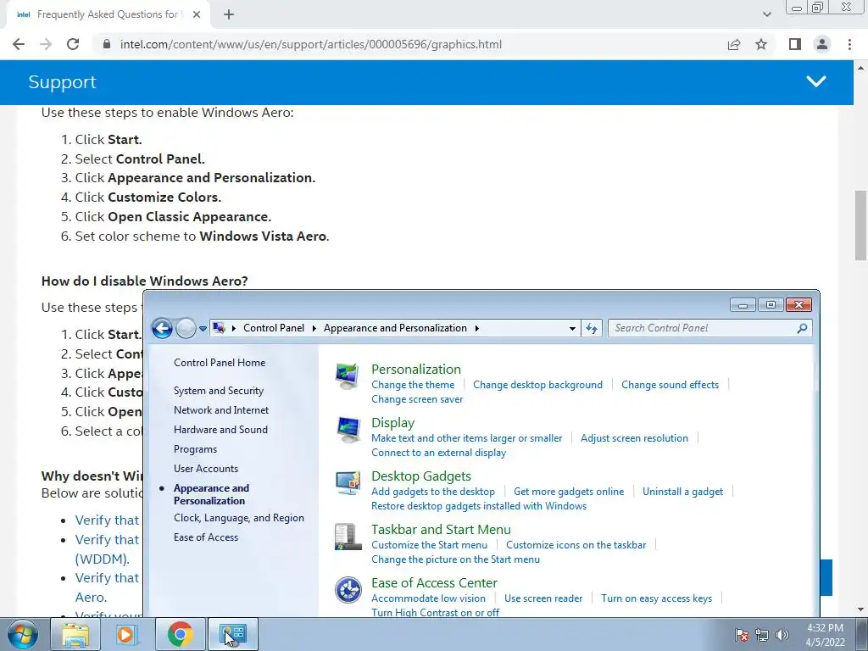Click the Chrome address bar URL

pos(310,44)
